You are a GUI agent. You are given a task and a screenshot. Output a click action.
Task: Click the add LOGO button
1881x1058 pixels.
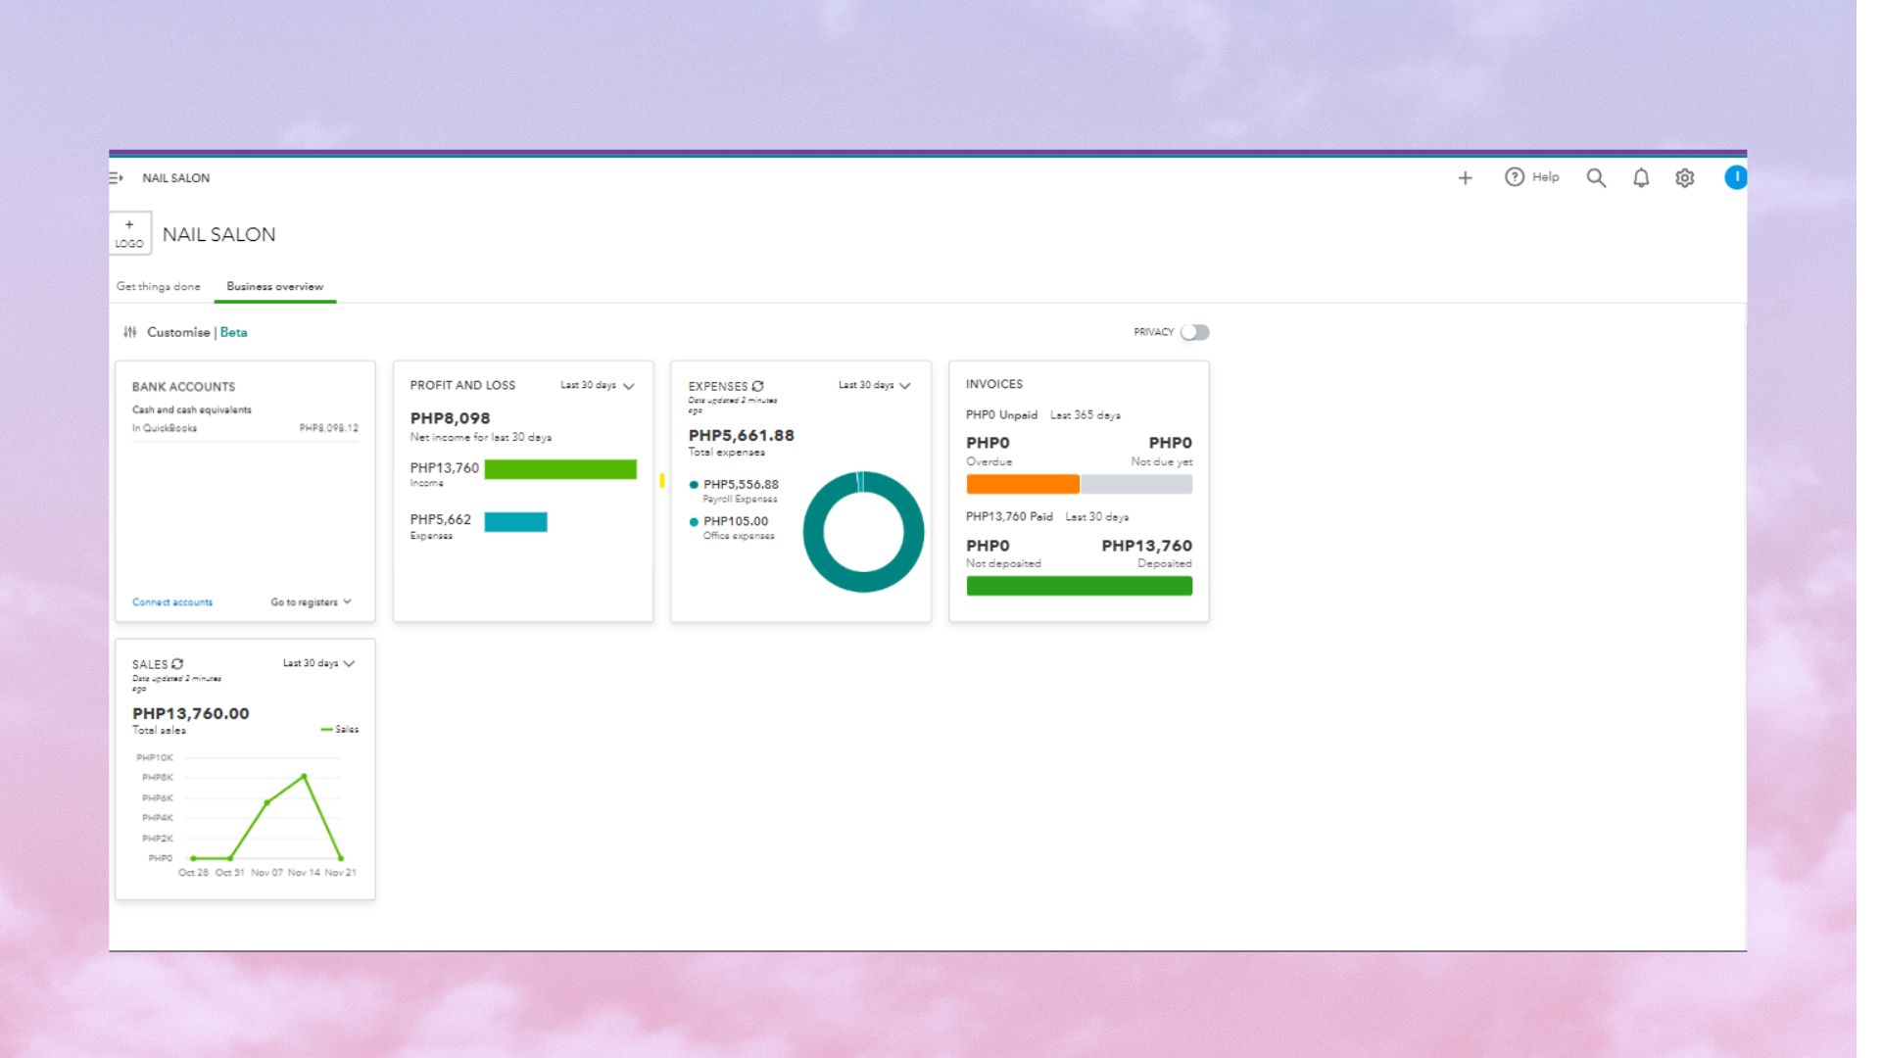[x=129, y=233]
